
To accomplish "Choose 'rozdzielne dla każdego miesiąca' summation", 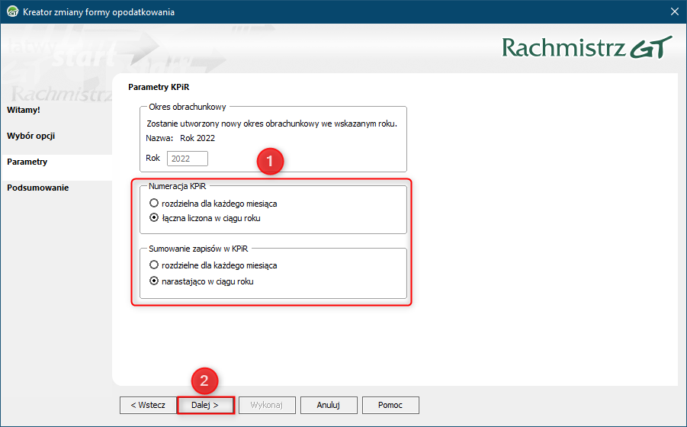I will click(154, 265).
